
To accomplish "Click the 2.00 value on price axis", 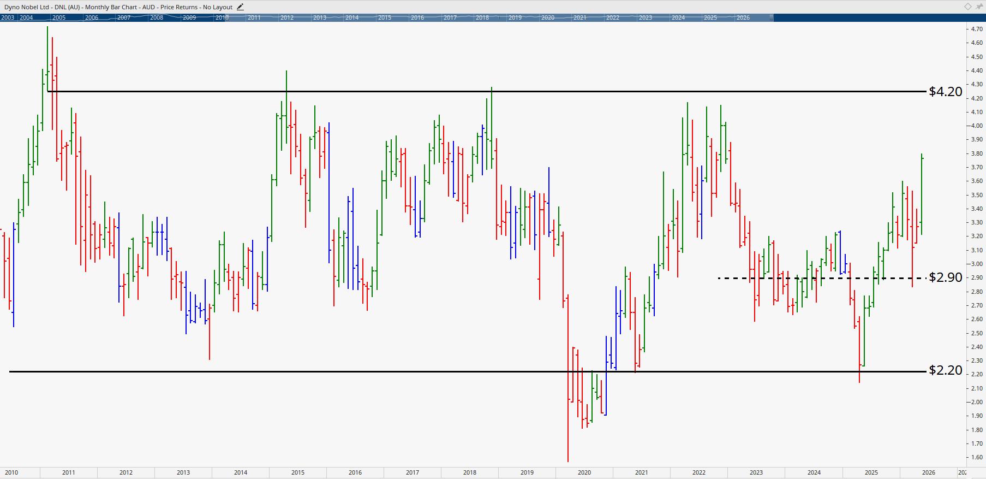I will 977,402.
